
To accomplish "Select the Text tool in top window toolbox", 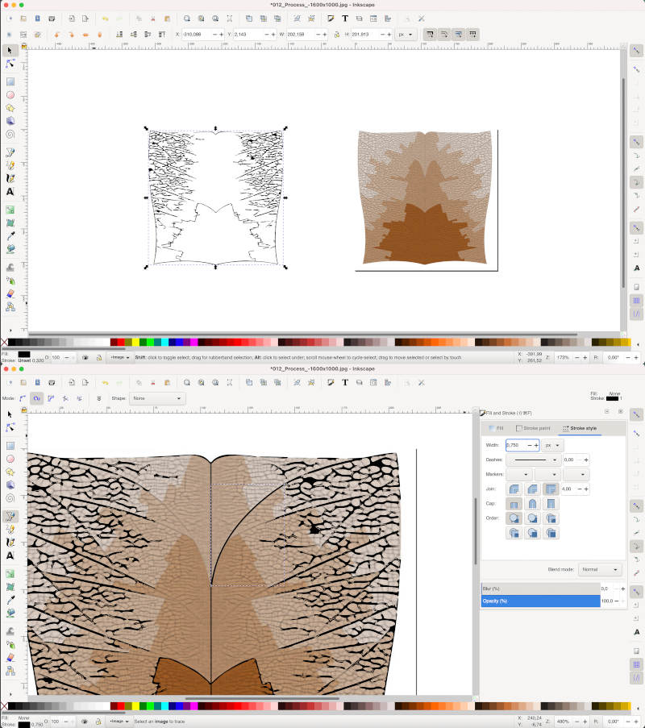I will pyautogui.click(x=10, y=191).
